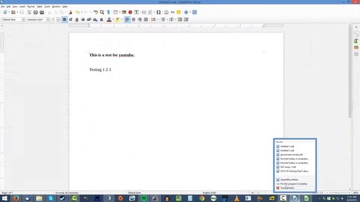Run the spelling check tool
Image resolution: width=360 pixels, height=202 pixels.
coord(96,12)
